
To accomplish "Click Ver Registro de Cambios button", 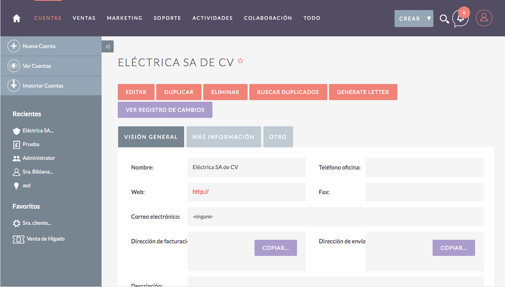I will coord(165,110).
